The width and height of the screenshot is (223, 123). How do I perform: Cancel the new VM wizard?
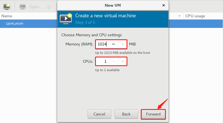point(99,114)
